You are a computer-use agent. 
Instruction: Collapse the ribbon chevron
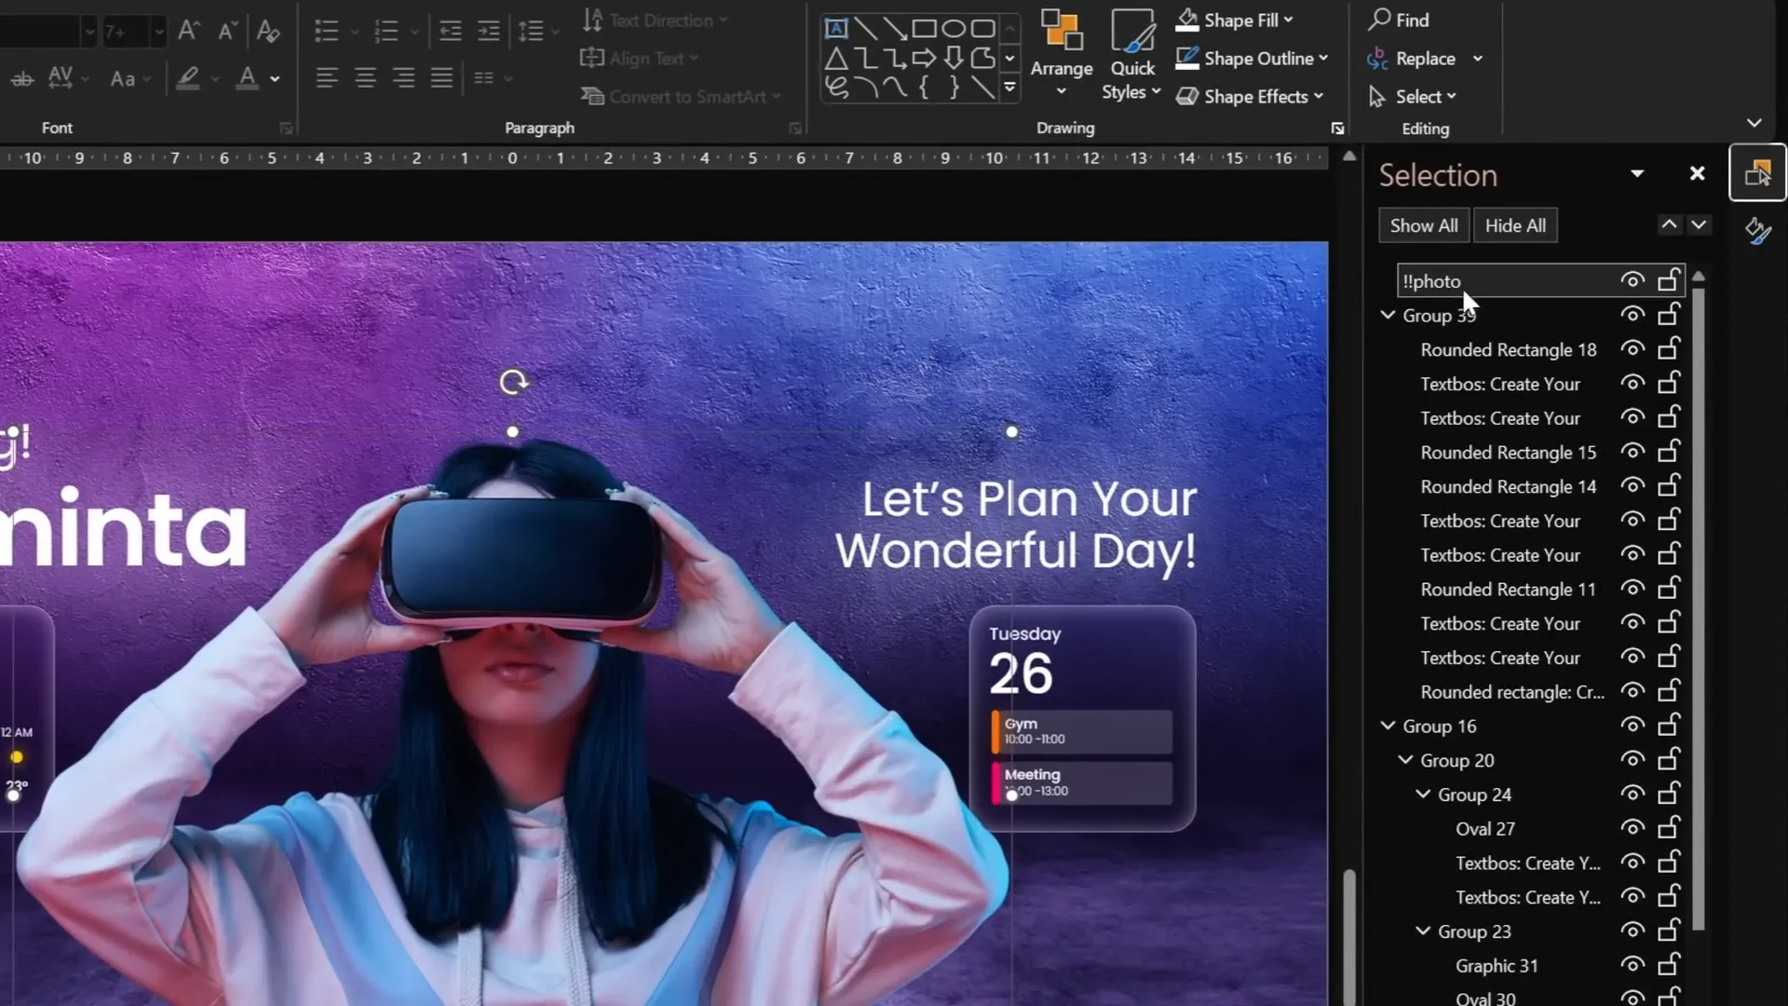[1754, 123]
